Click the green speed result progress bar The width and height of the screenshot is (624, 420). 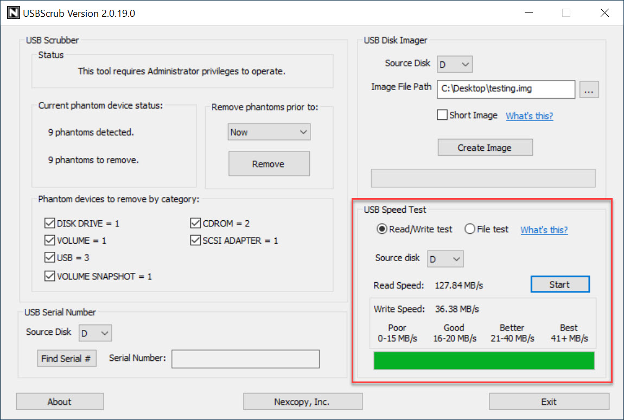pyautogui.click(x=484, y=361)
